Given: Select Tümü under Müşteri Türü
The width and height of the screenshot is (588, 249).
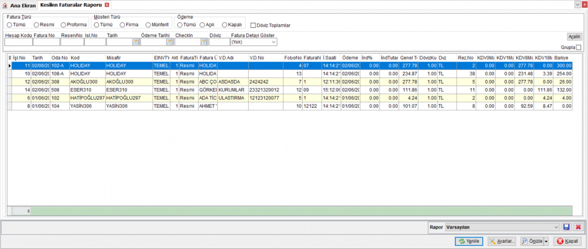Looking at the screenshot, I should [x=97, y=25].
